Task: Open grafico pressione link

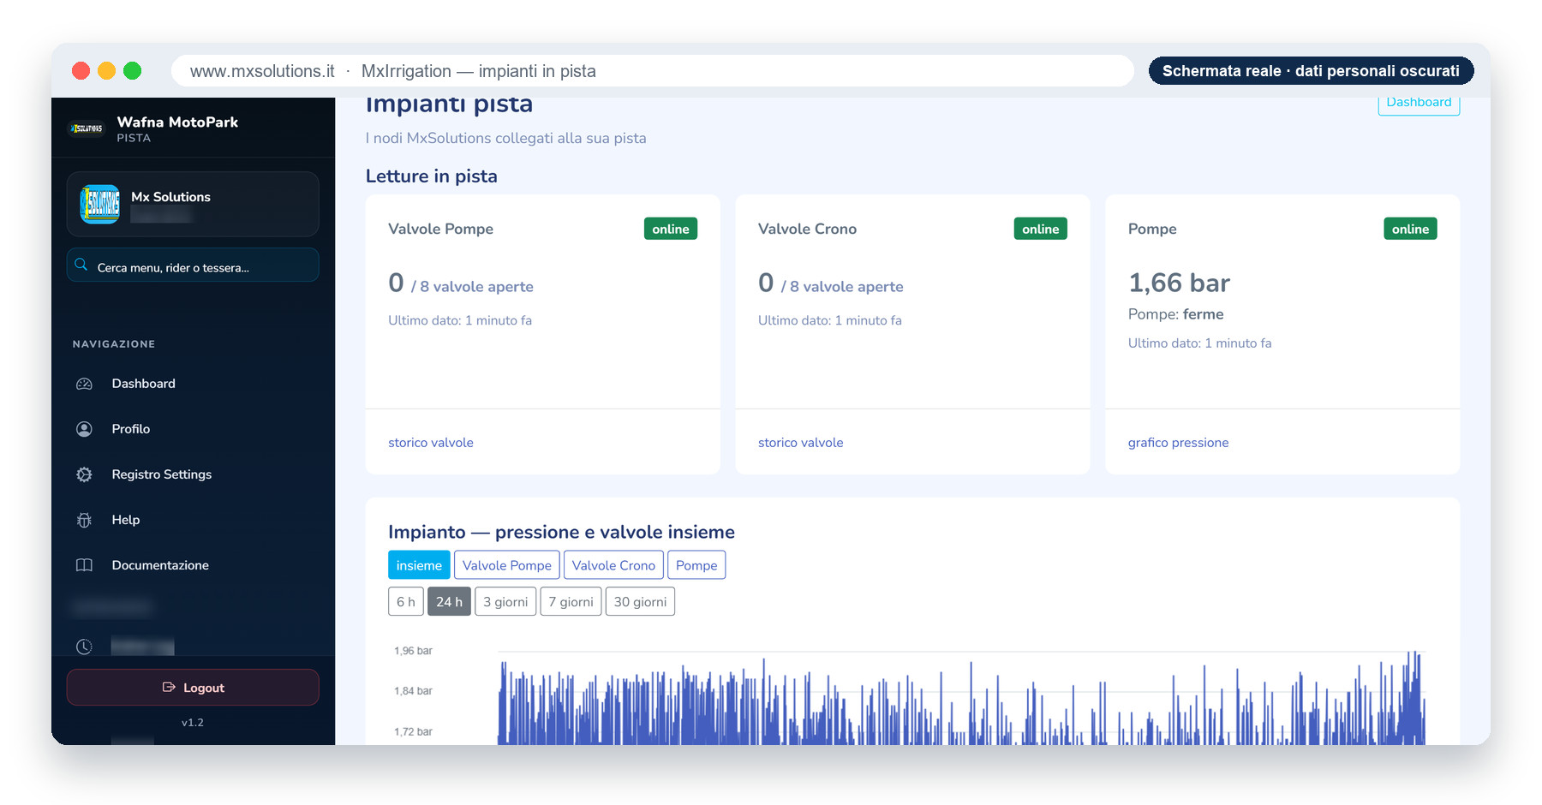Action: point(1178,443)
